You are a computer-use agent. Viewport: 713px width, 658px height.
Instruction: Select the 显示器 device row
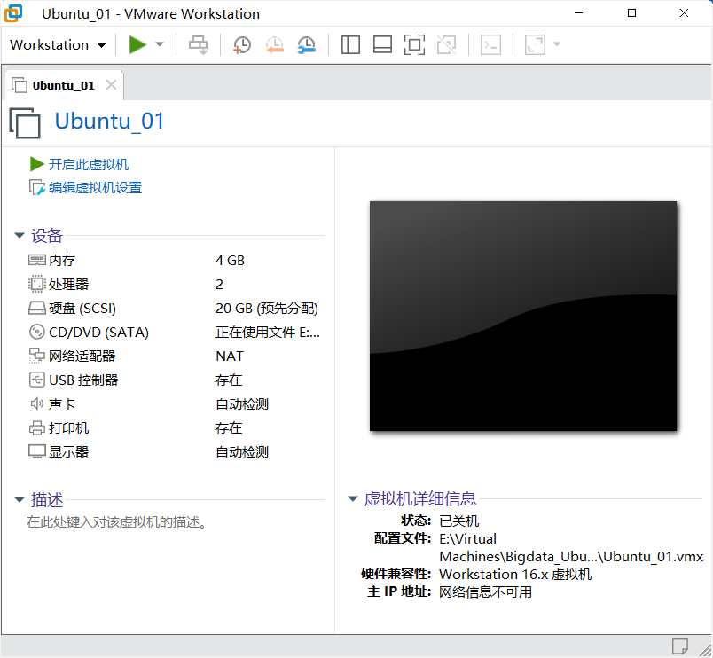[175, 452]
